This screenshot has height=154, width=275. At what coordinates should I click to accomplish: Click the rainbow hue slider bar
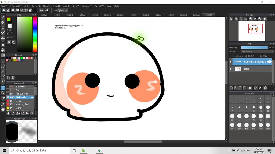click(35, 34)
